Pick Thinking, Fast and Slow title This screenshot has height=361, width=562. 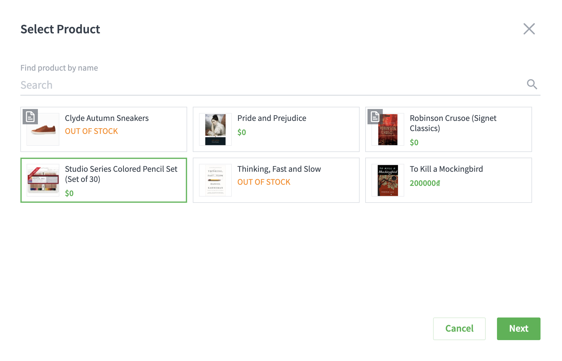pyautogui.click(x=279, y=169)
